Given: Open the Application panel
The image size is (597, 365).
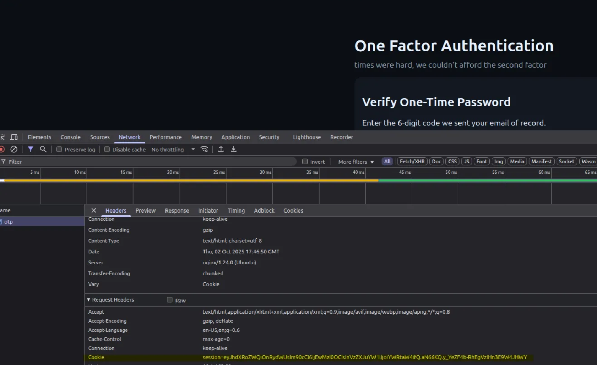Looking at the screenshot, I should 235,137.
